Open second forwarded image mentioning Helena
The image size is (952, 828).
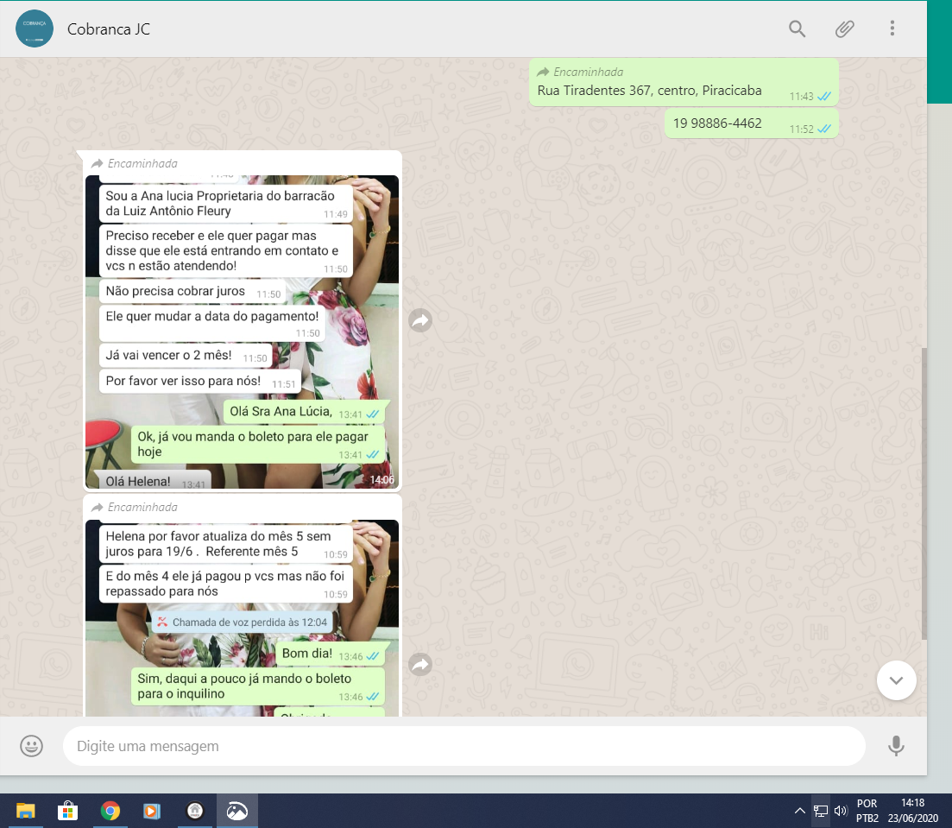click(x=242, y=617)
